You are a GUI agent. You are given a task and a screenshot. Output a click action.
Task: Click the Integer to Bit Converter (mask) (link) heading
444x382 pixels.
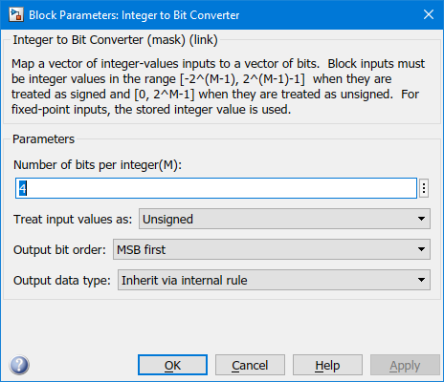click(x=115, y=40)
